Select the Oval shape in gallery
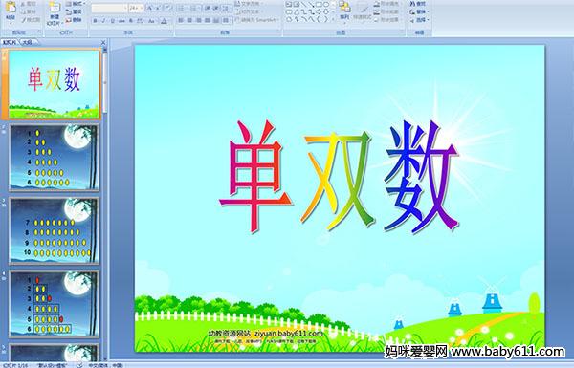 326,4
